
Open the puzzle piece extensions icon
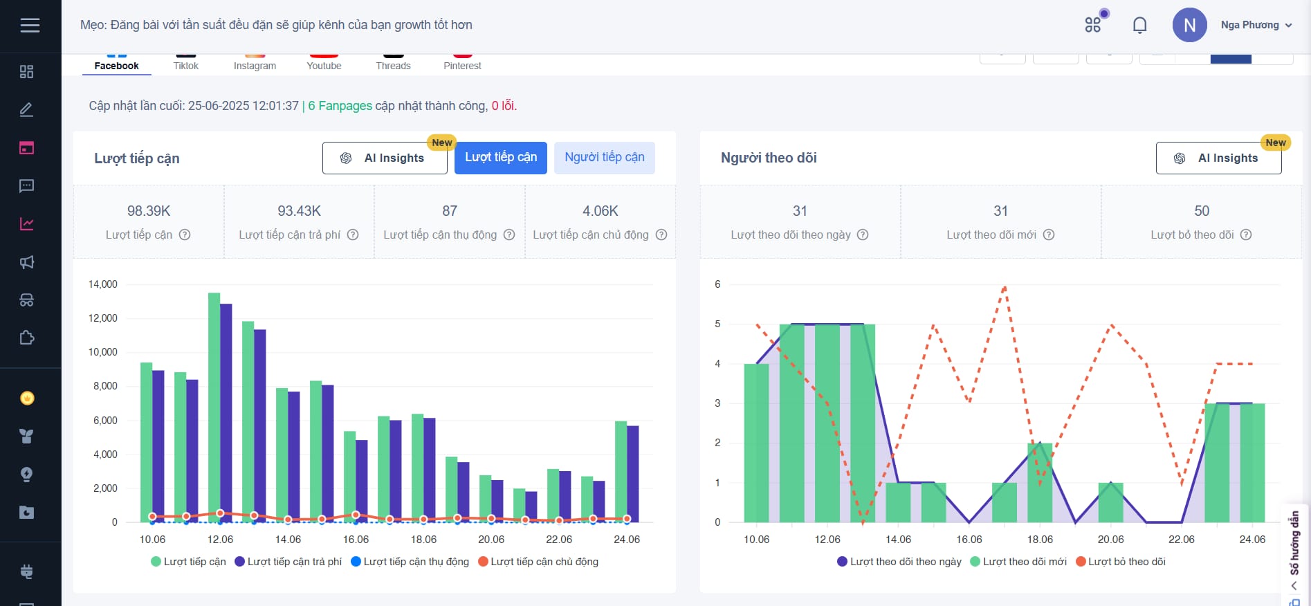(x=27, y=338)
